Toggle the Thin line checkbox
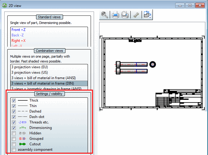This screenshot has height=155, width=208. pos(14,106)
